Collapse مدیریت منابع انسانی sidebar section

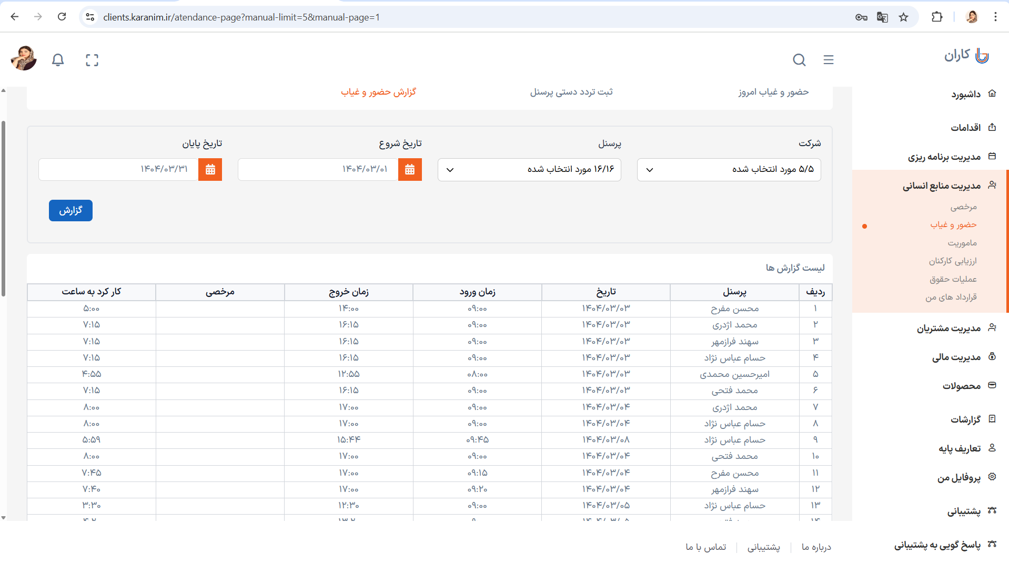pyautogui.click(x=941, y=186)
